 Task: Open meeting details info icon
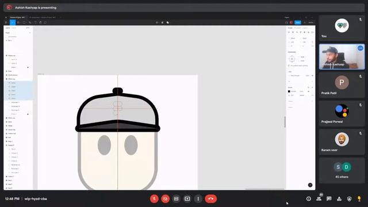click(x=309, y=199)
